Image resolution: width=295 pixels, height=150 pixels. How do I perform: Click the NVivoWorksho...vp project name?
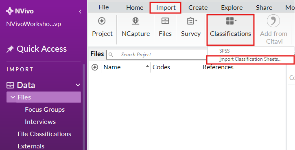click(34, 24)
